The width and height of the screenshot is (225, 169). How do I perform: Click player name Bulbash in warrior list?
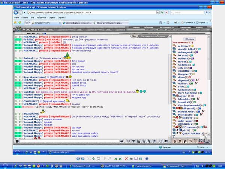[183, 59]
